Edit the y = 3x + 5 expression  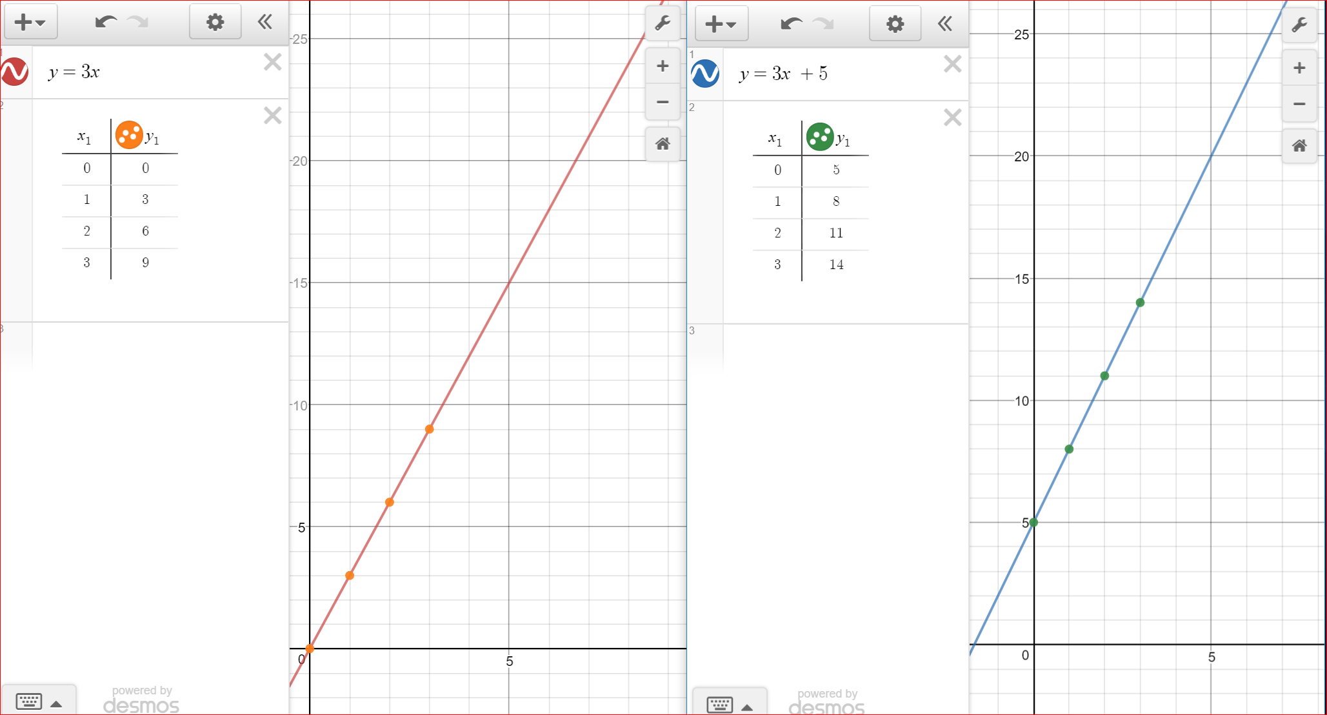click(784, 74)
